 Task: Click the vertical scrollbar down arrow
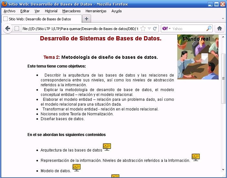[223, 170]
